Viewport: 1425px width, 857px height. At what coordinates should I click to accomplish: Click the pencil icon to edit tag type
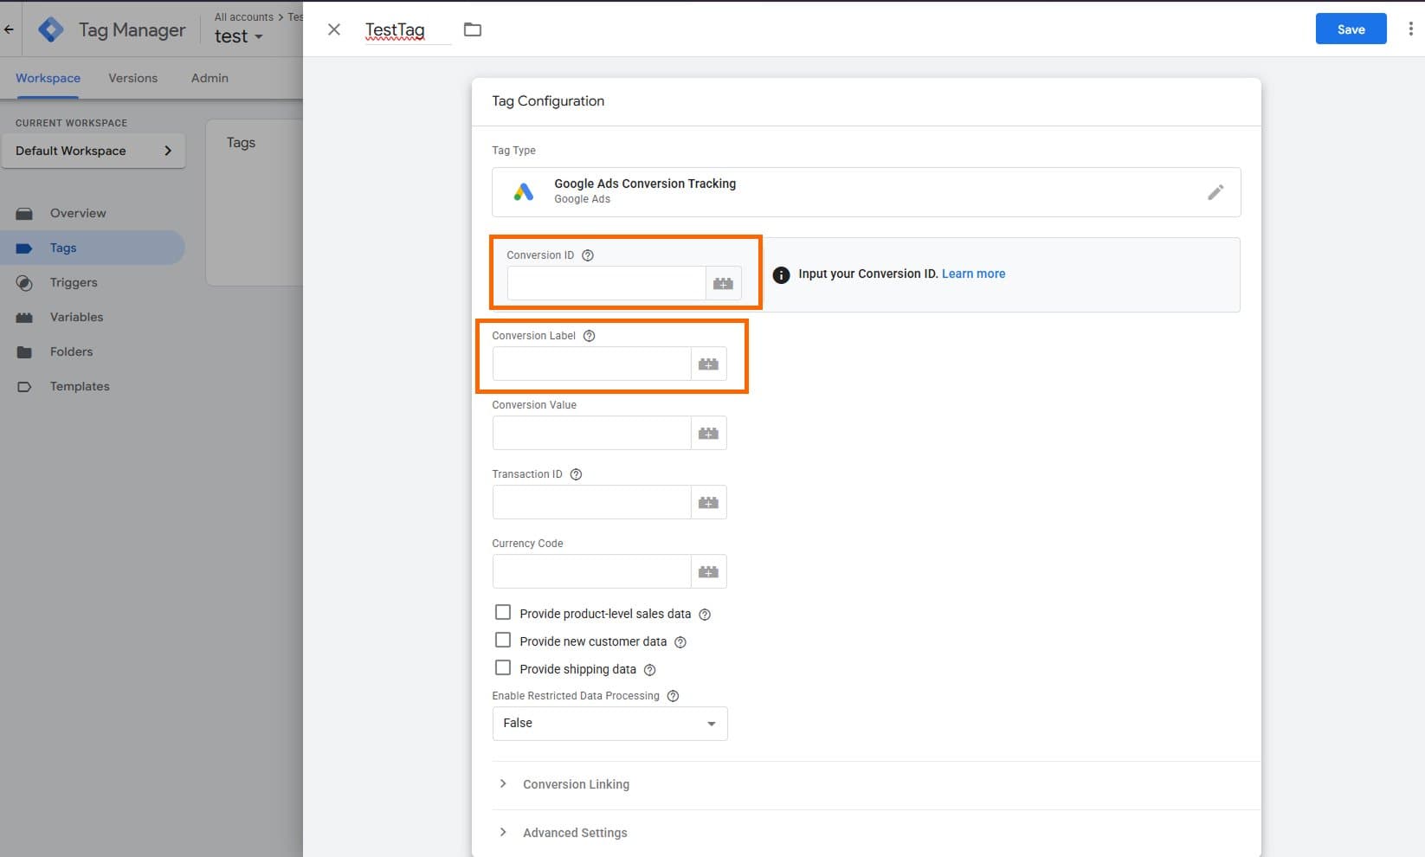[x=1215, y=192]
